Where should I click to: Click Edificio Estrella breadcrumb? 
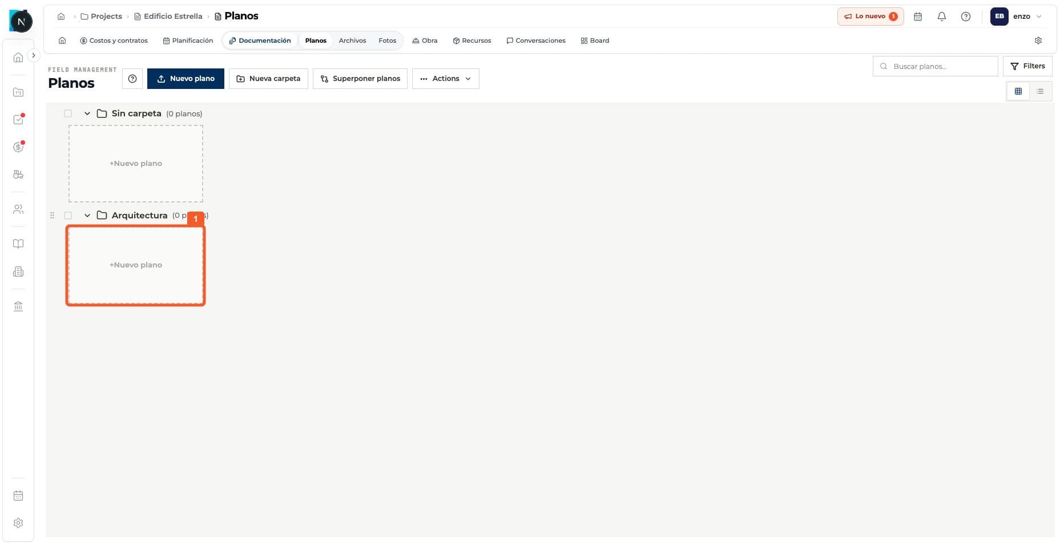tap(168, 17)
